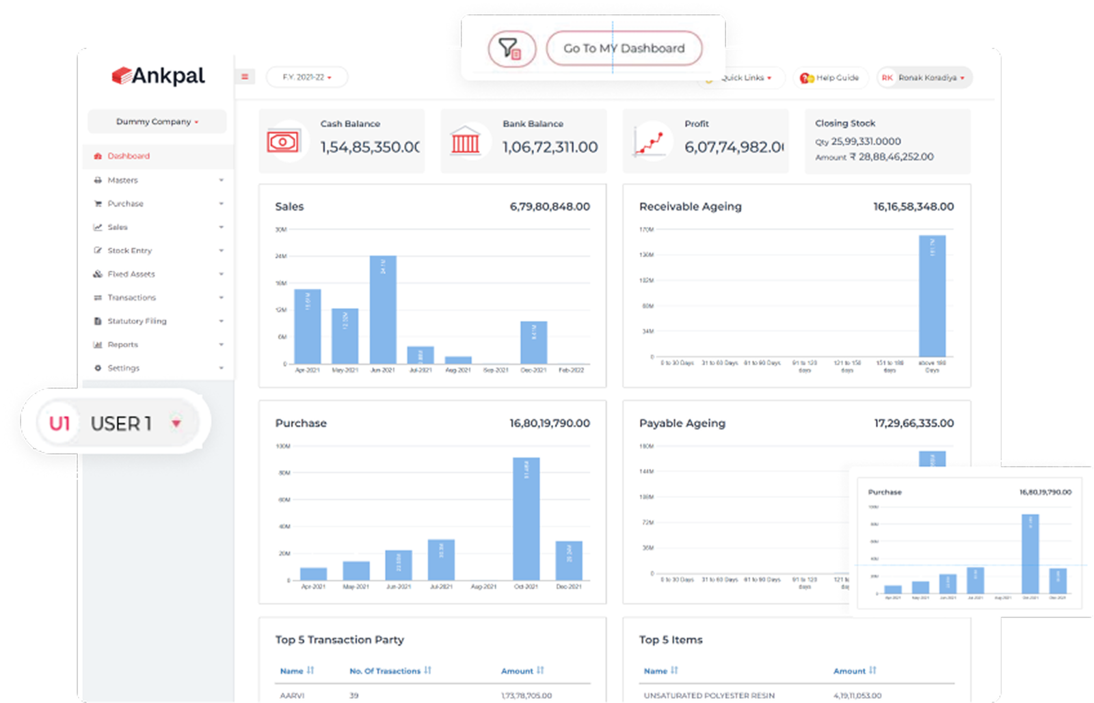
Task: Toggle sorting on No. Of Transactions column
Action: (x=427, y=671)
